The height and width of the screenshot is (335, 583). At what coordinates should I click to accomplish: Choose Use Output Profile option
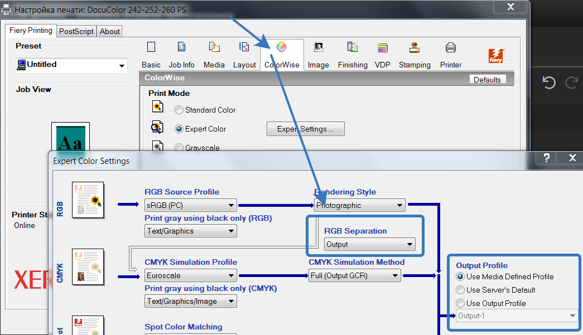(x=460, y=303)
